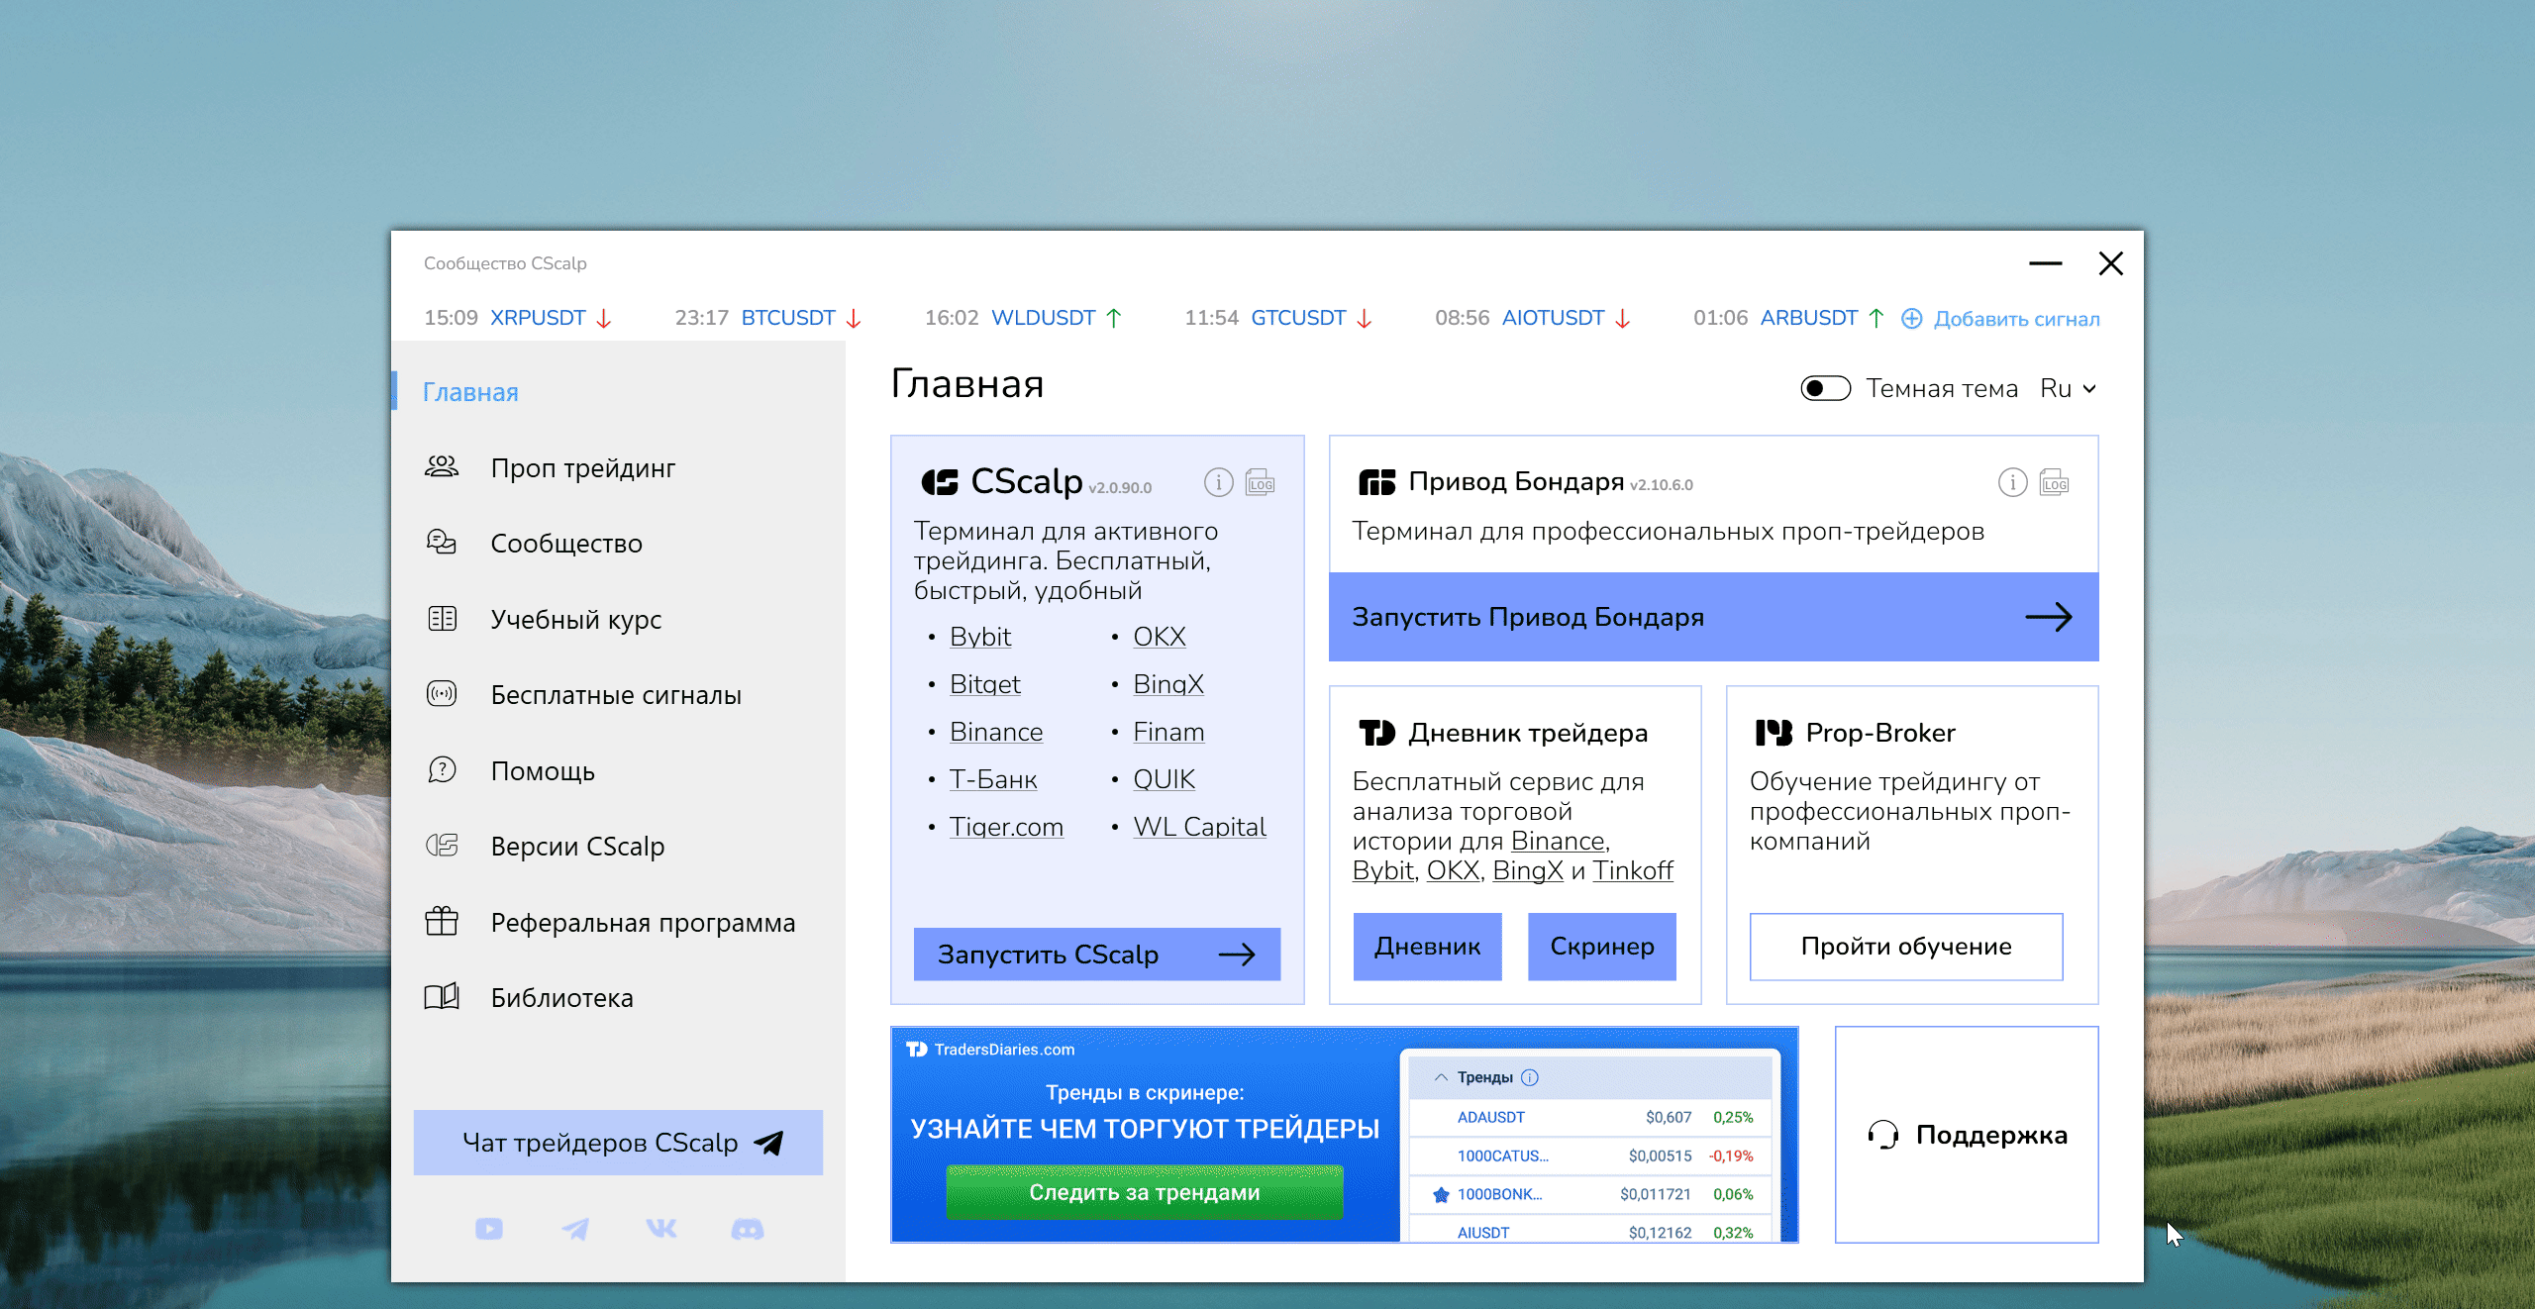Click the Скринер button
Viewport: 2535px width, 1309px height.
(x=1601, y=946)
